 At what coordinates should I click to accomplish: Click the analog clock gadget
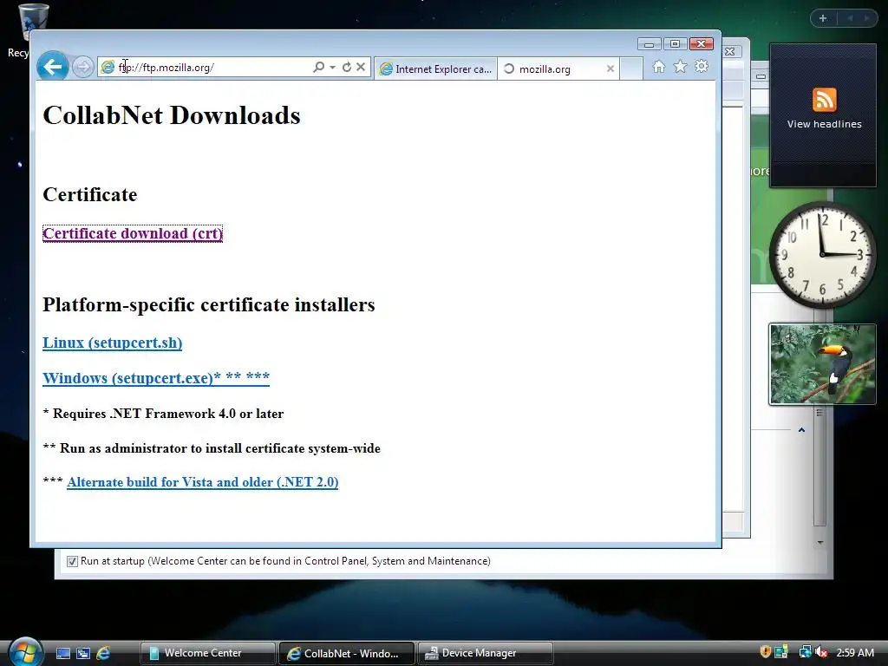[822, 255]
